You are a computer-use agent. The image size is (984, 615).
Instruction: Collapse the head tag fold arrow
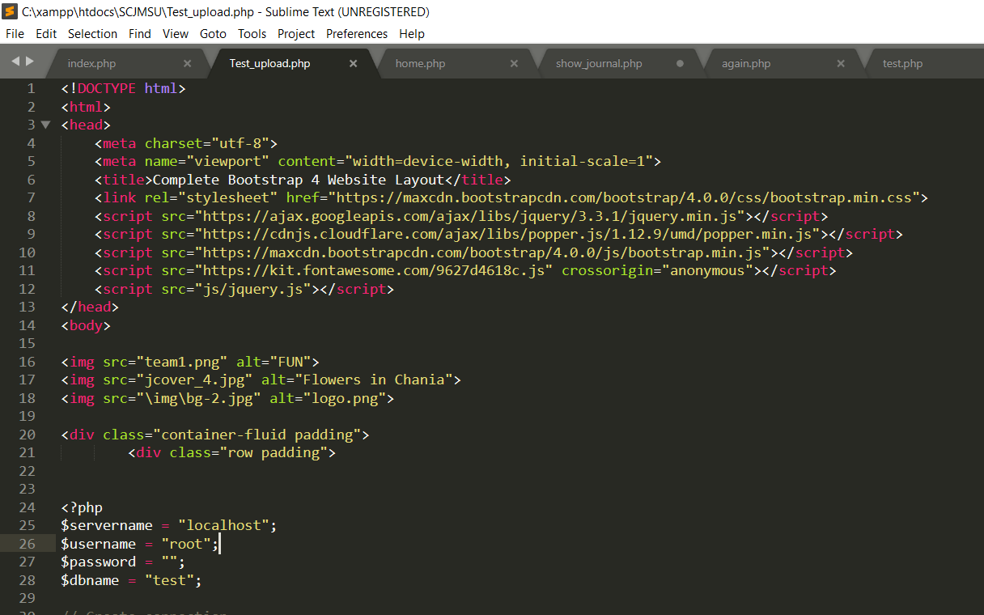tap(45, 125)
